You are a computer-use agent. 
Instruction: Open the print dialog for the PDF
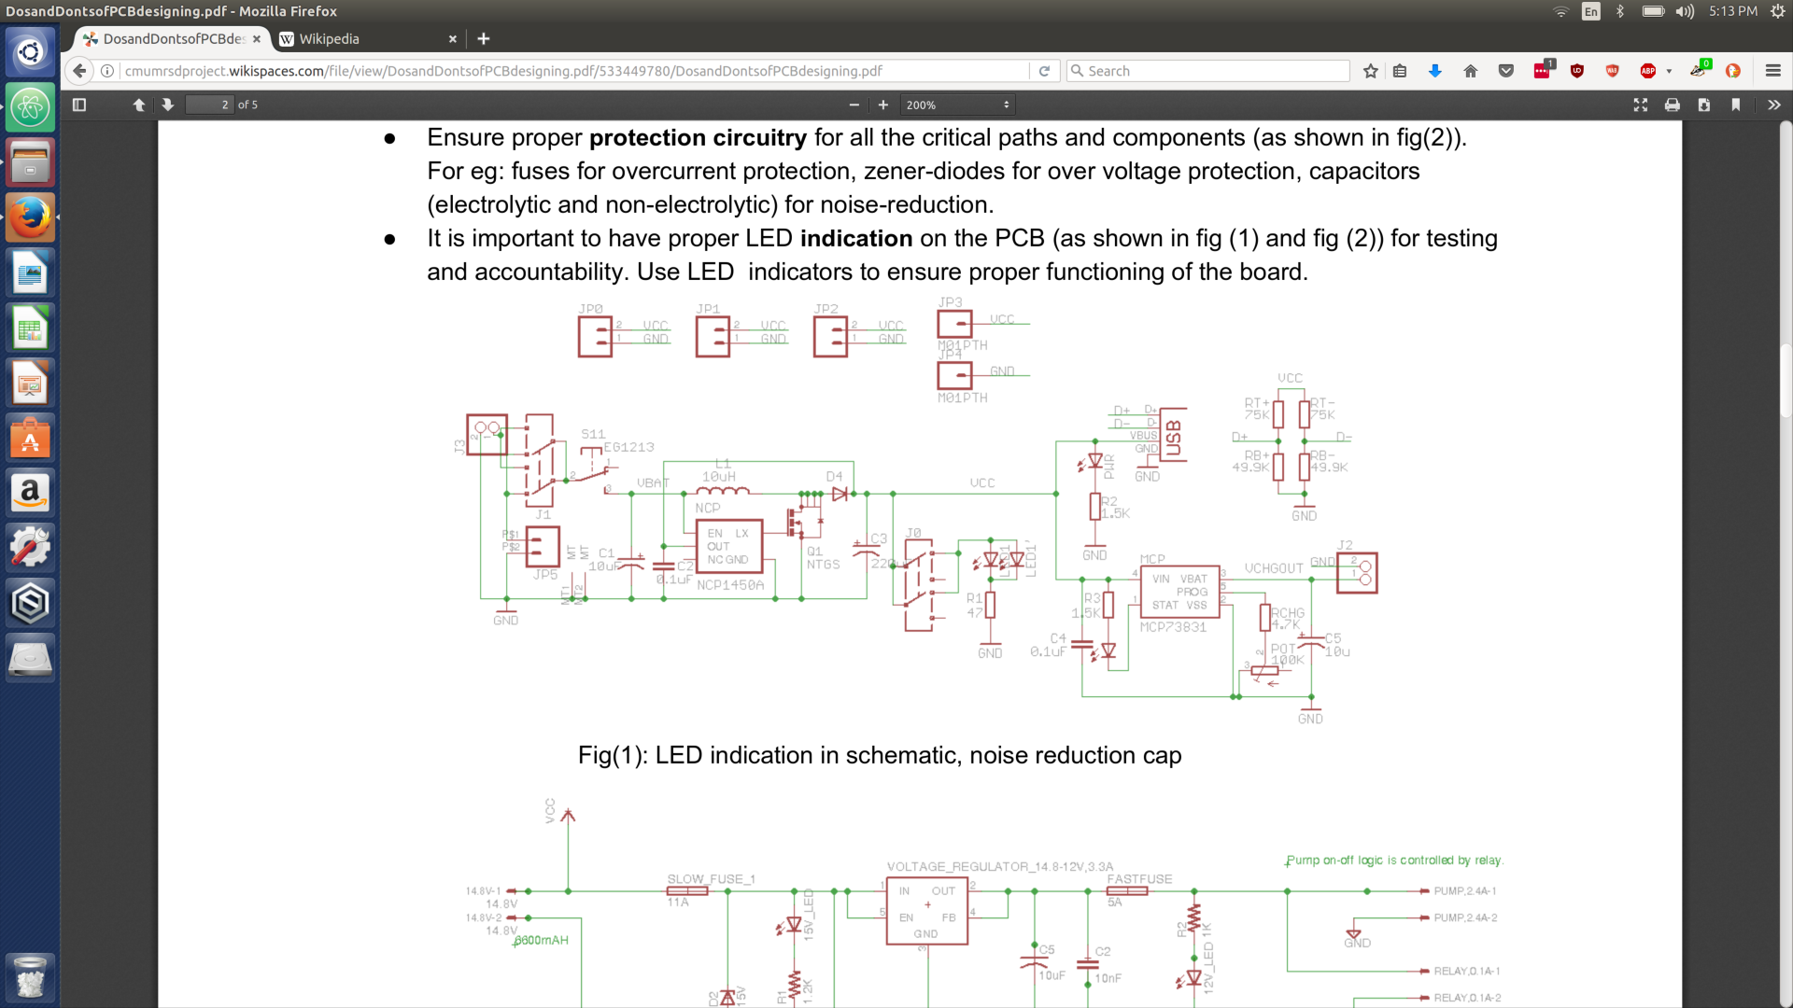click(x=1672, y=105)
